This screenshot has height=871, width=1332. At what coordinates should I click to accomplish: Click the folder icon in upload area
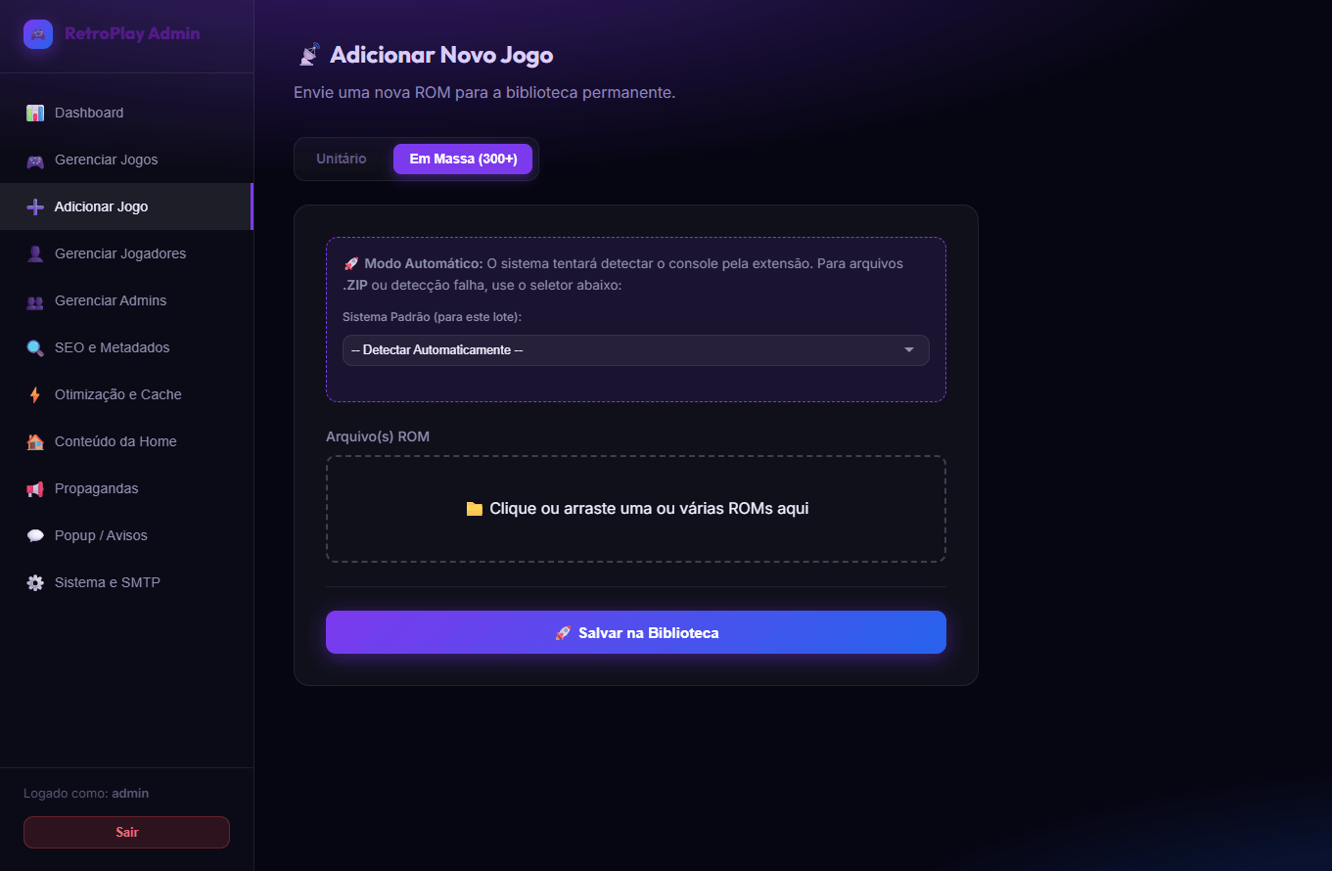pyautogui.click(x=475, y=509)
